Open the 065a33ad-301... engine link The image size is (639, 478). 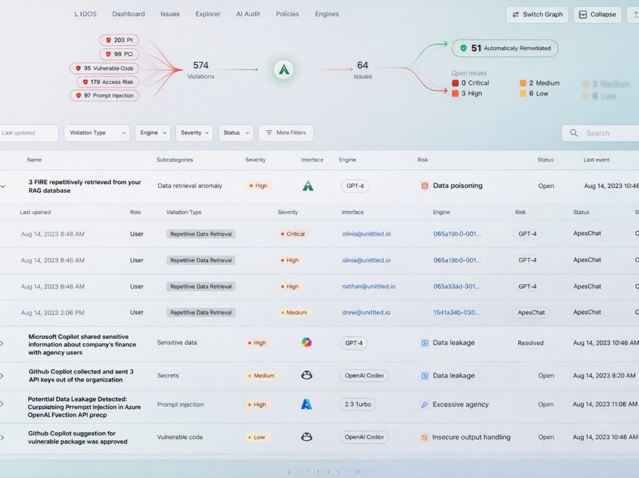456,287
